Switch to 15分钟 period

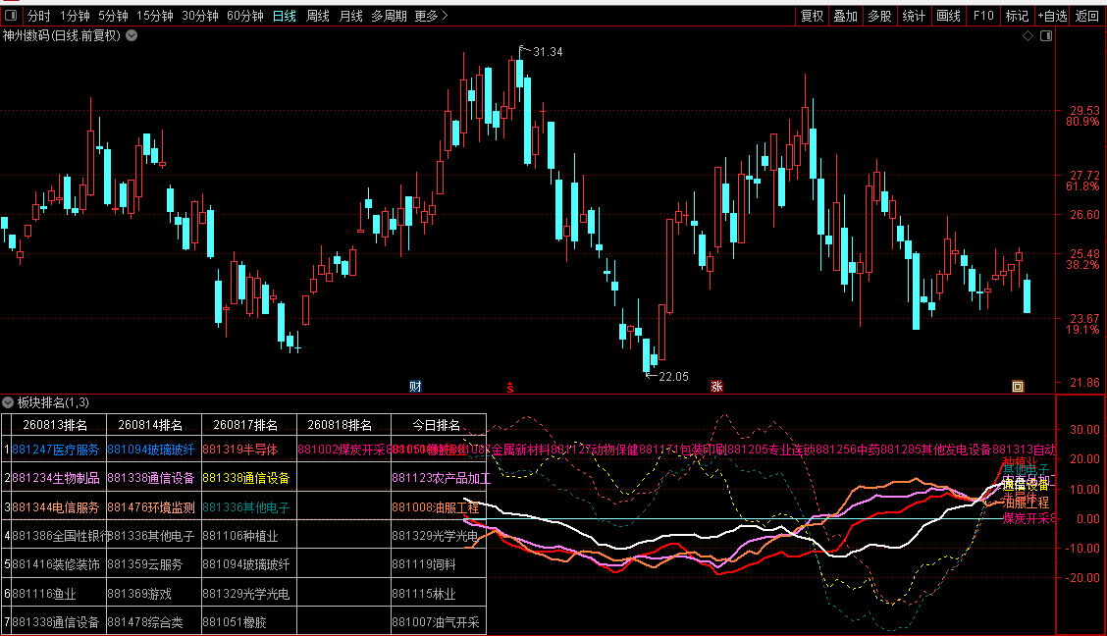pyautogui.click(x=155, y=16)
